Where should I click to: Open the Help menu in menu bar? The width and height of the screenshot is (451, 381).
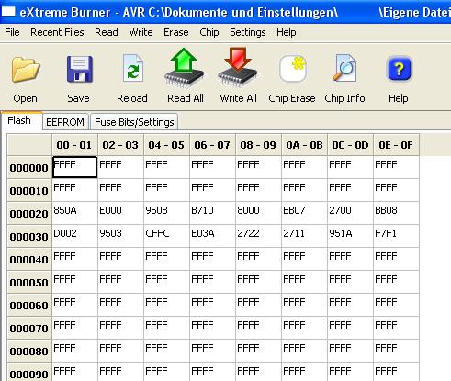pyautogui.click(x=287, y=32)
